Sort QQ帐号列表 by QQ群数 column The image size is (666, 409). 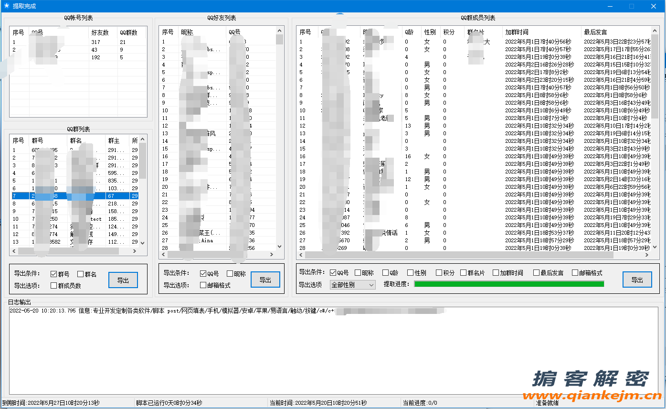click(x=132, y=32)
